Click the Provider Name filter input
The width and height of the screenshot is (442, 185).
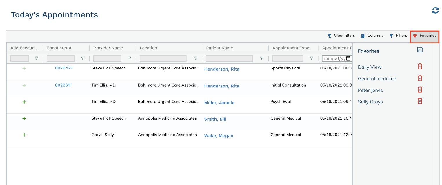point(107,58)
